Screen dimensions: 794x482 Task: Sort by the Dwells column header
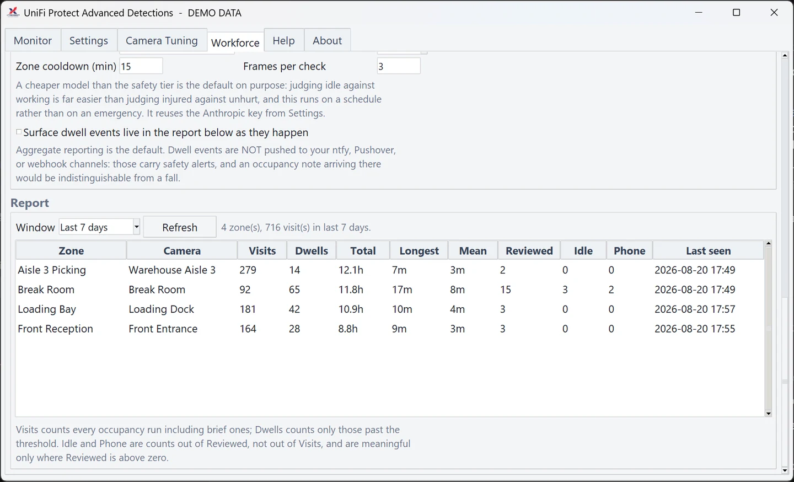click(312, 251)
